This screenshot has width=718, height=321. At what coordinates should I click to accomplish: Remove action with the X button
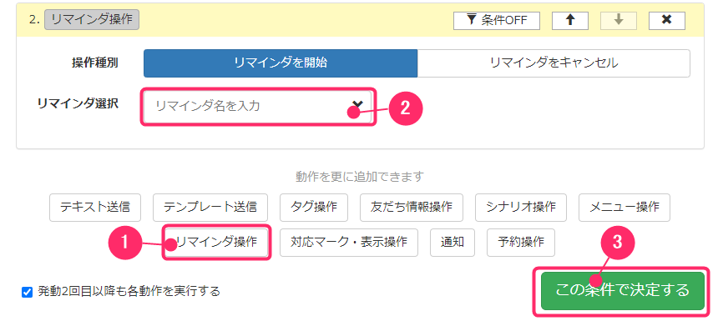(667, 21)
